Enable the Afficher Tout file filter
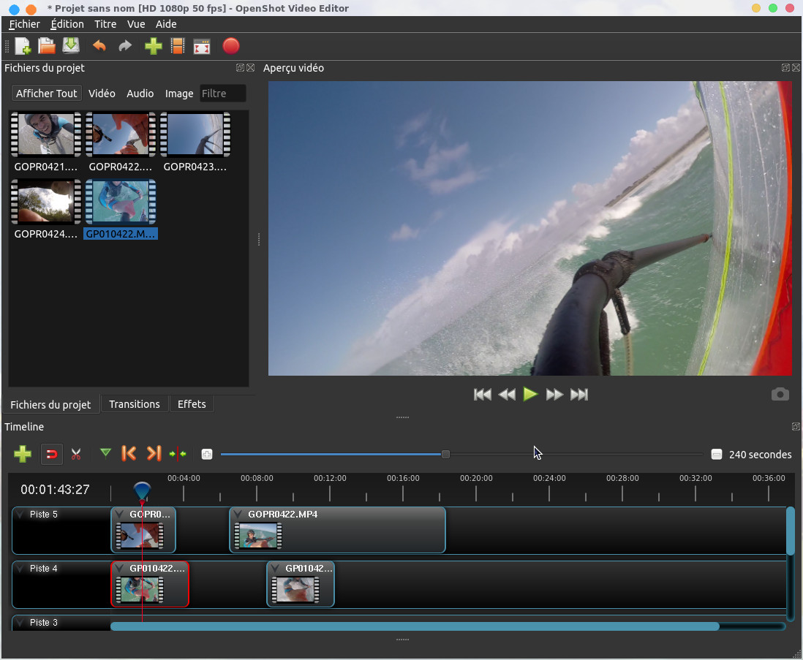Screen dimensions: 803x660 pos(46,94)
